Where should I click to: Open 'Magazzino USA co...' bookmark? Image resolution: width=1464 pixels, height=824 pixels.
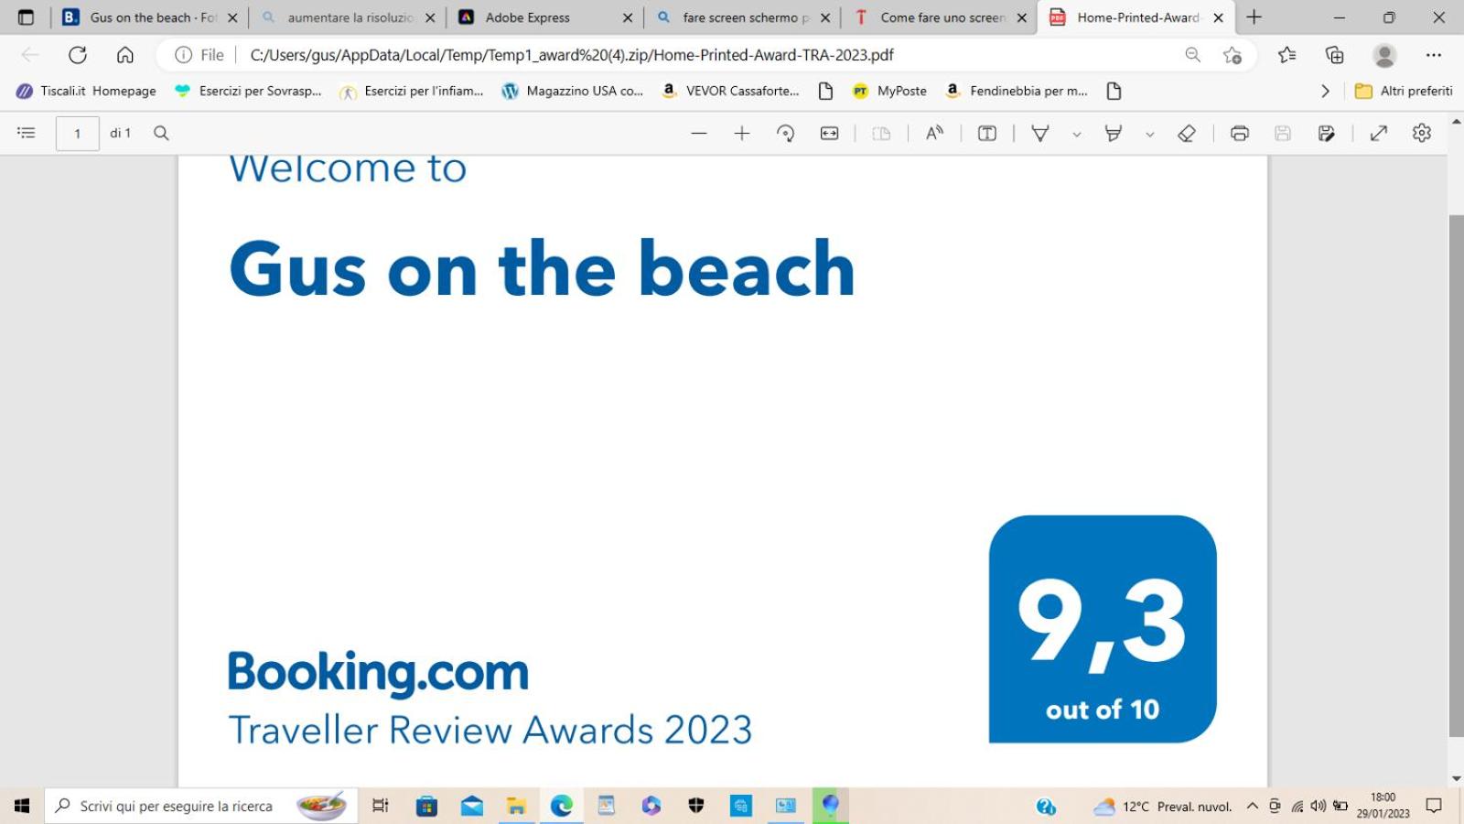tap(573, 91)
